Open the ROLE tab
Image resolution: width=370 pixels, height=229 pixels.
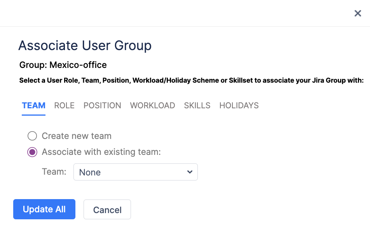[x=65, y=106]
